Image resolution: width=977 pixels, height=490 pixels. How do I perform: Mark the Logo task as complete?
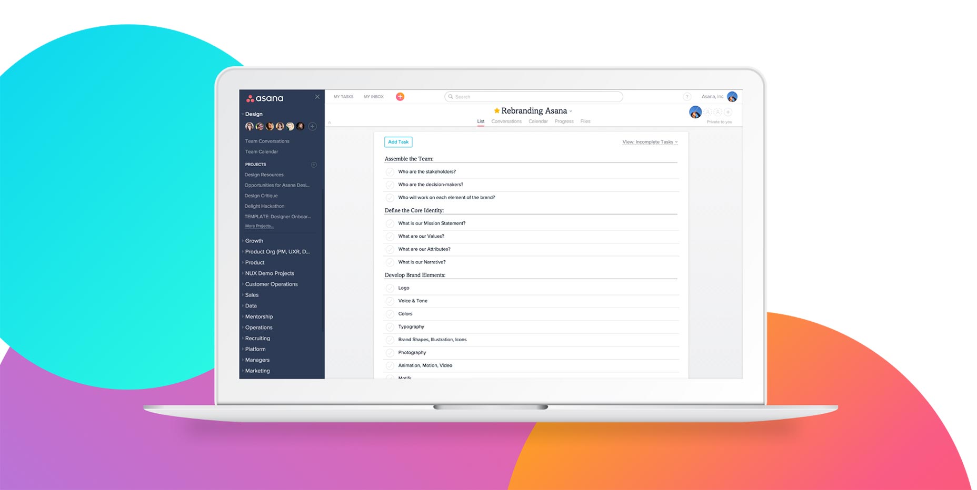click(390, 288)
